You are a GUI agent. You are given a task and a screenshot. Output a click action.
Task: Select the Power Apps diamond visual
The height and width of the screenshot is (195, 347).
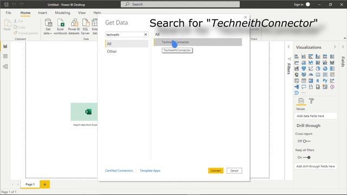332,87
